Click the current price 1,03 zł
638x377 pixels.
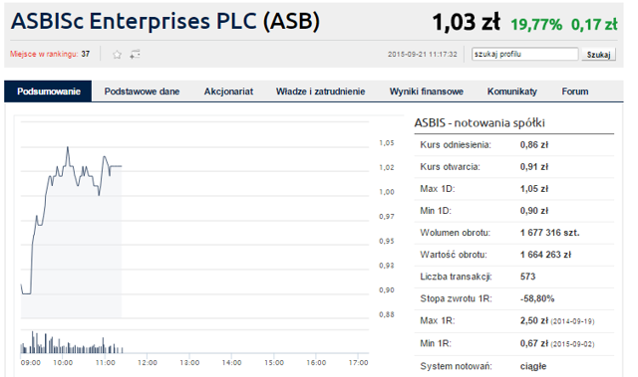[466, 22]
